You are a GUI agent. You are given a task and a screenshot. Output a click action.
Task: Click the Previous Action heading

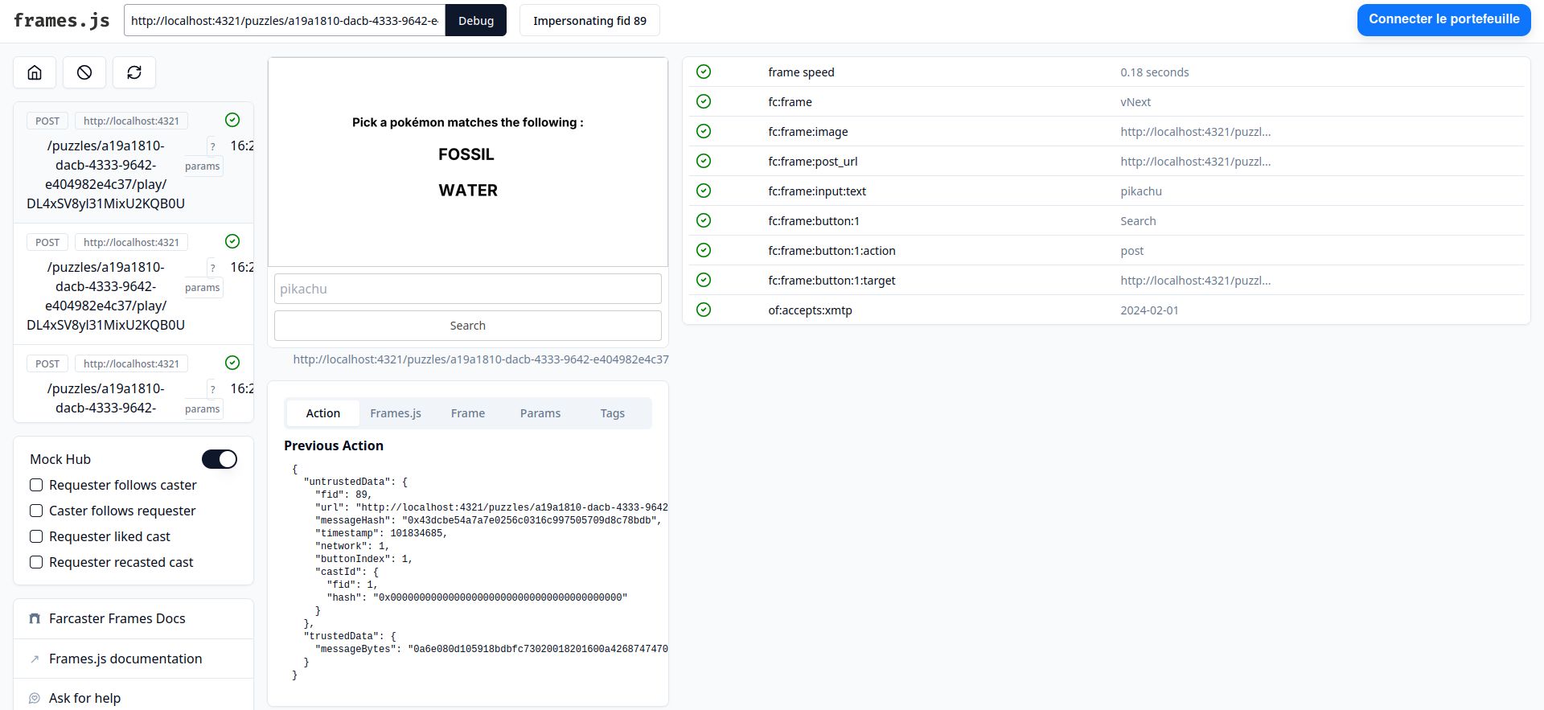point(334,445)
